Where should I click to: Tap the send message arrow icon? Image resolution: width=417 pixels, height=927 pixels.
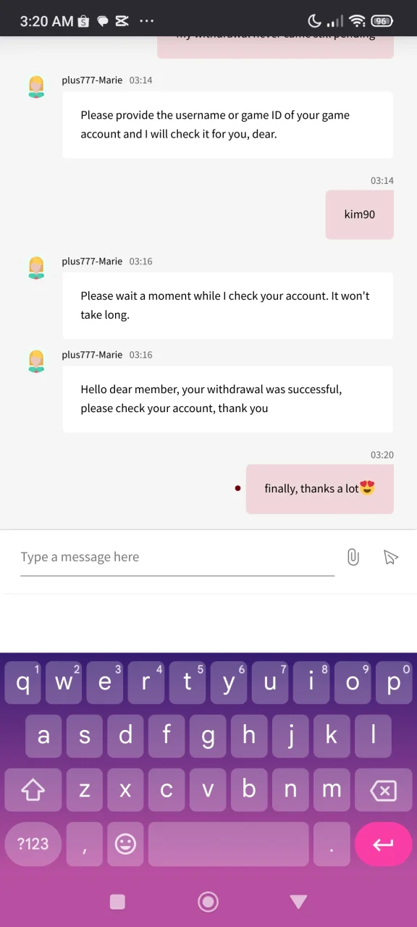point(390,557)
